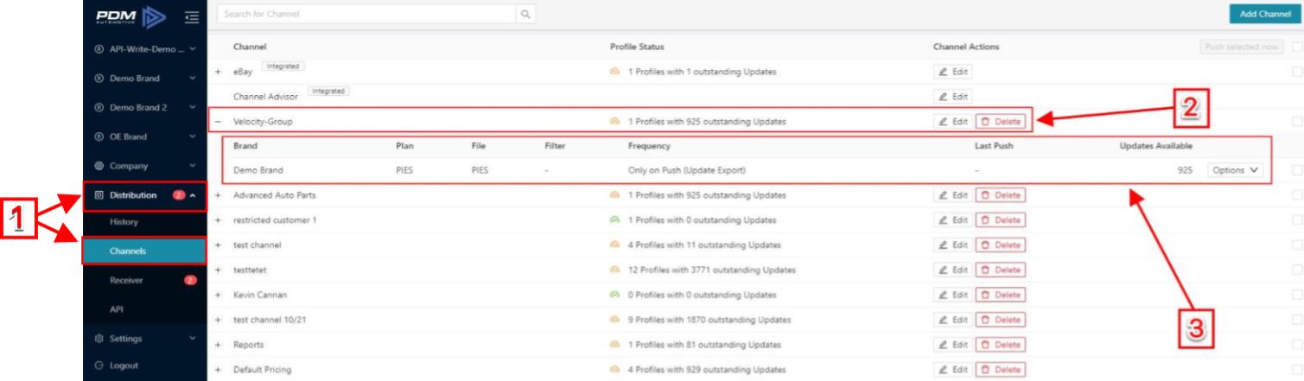Click the Distribution icon in sidebar
The height and width of the screenshot is (381, 1304).
click(x=99, y=195)
